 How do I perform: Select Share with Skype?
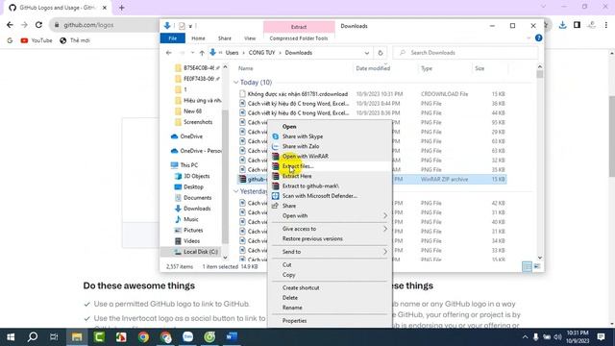pyautogui.click(x=303, y=136)
